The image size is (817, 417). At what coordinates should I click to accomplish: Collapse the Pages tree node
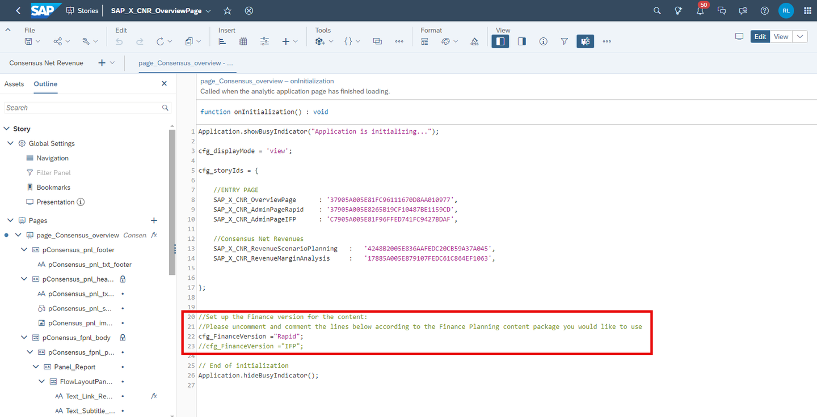pyautogui.click(x=11, y=220)
